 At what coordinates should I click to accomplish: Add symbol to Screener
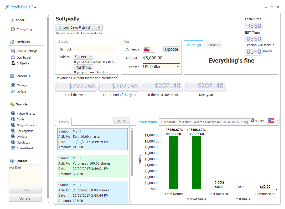83,57
